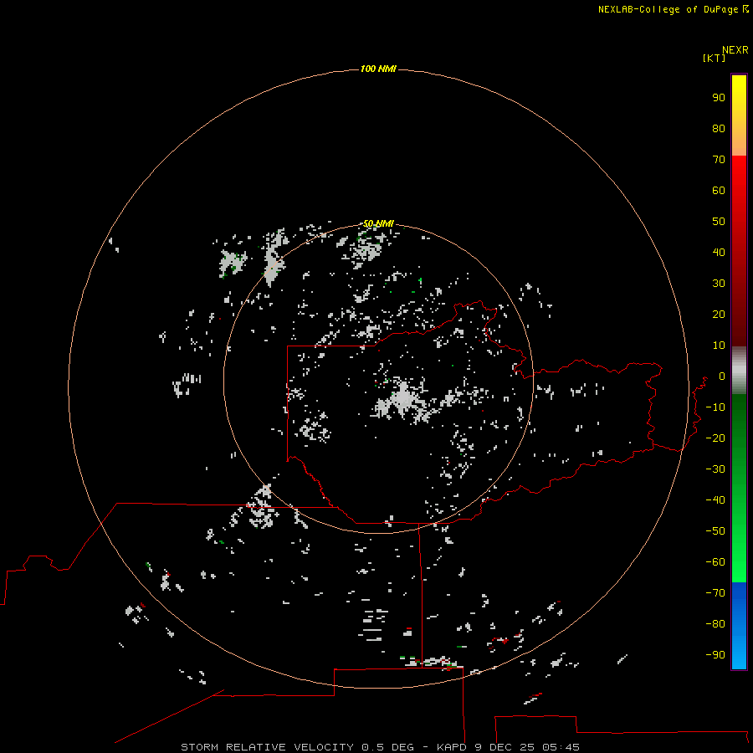The width and height of the screenshot is (753, 753).
Task: Click the 80 value on the velocity scale
Action: click(x=719, y=129)
